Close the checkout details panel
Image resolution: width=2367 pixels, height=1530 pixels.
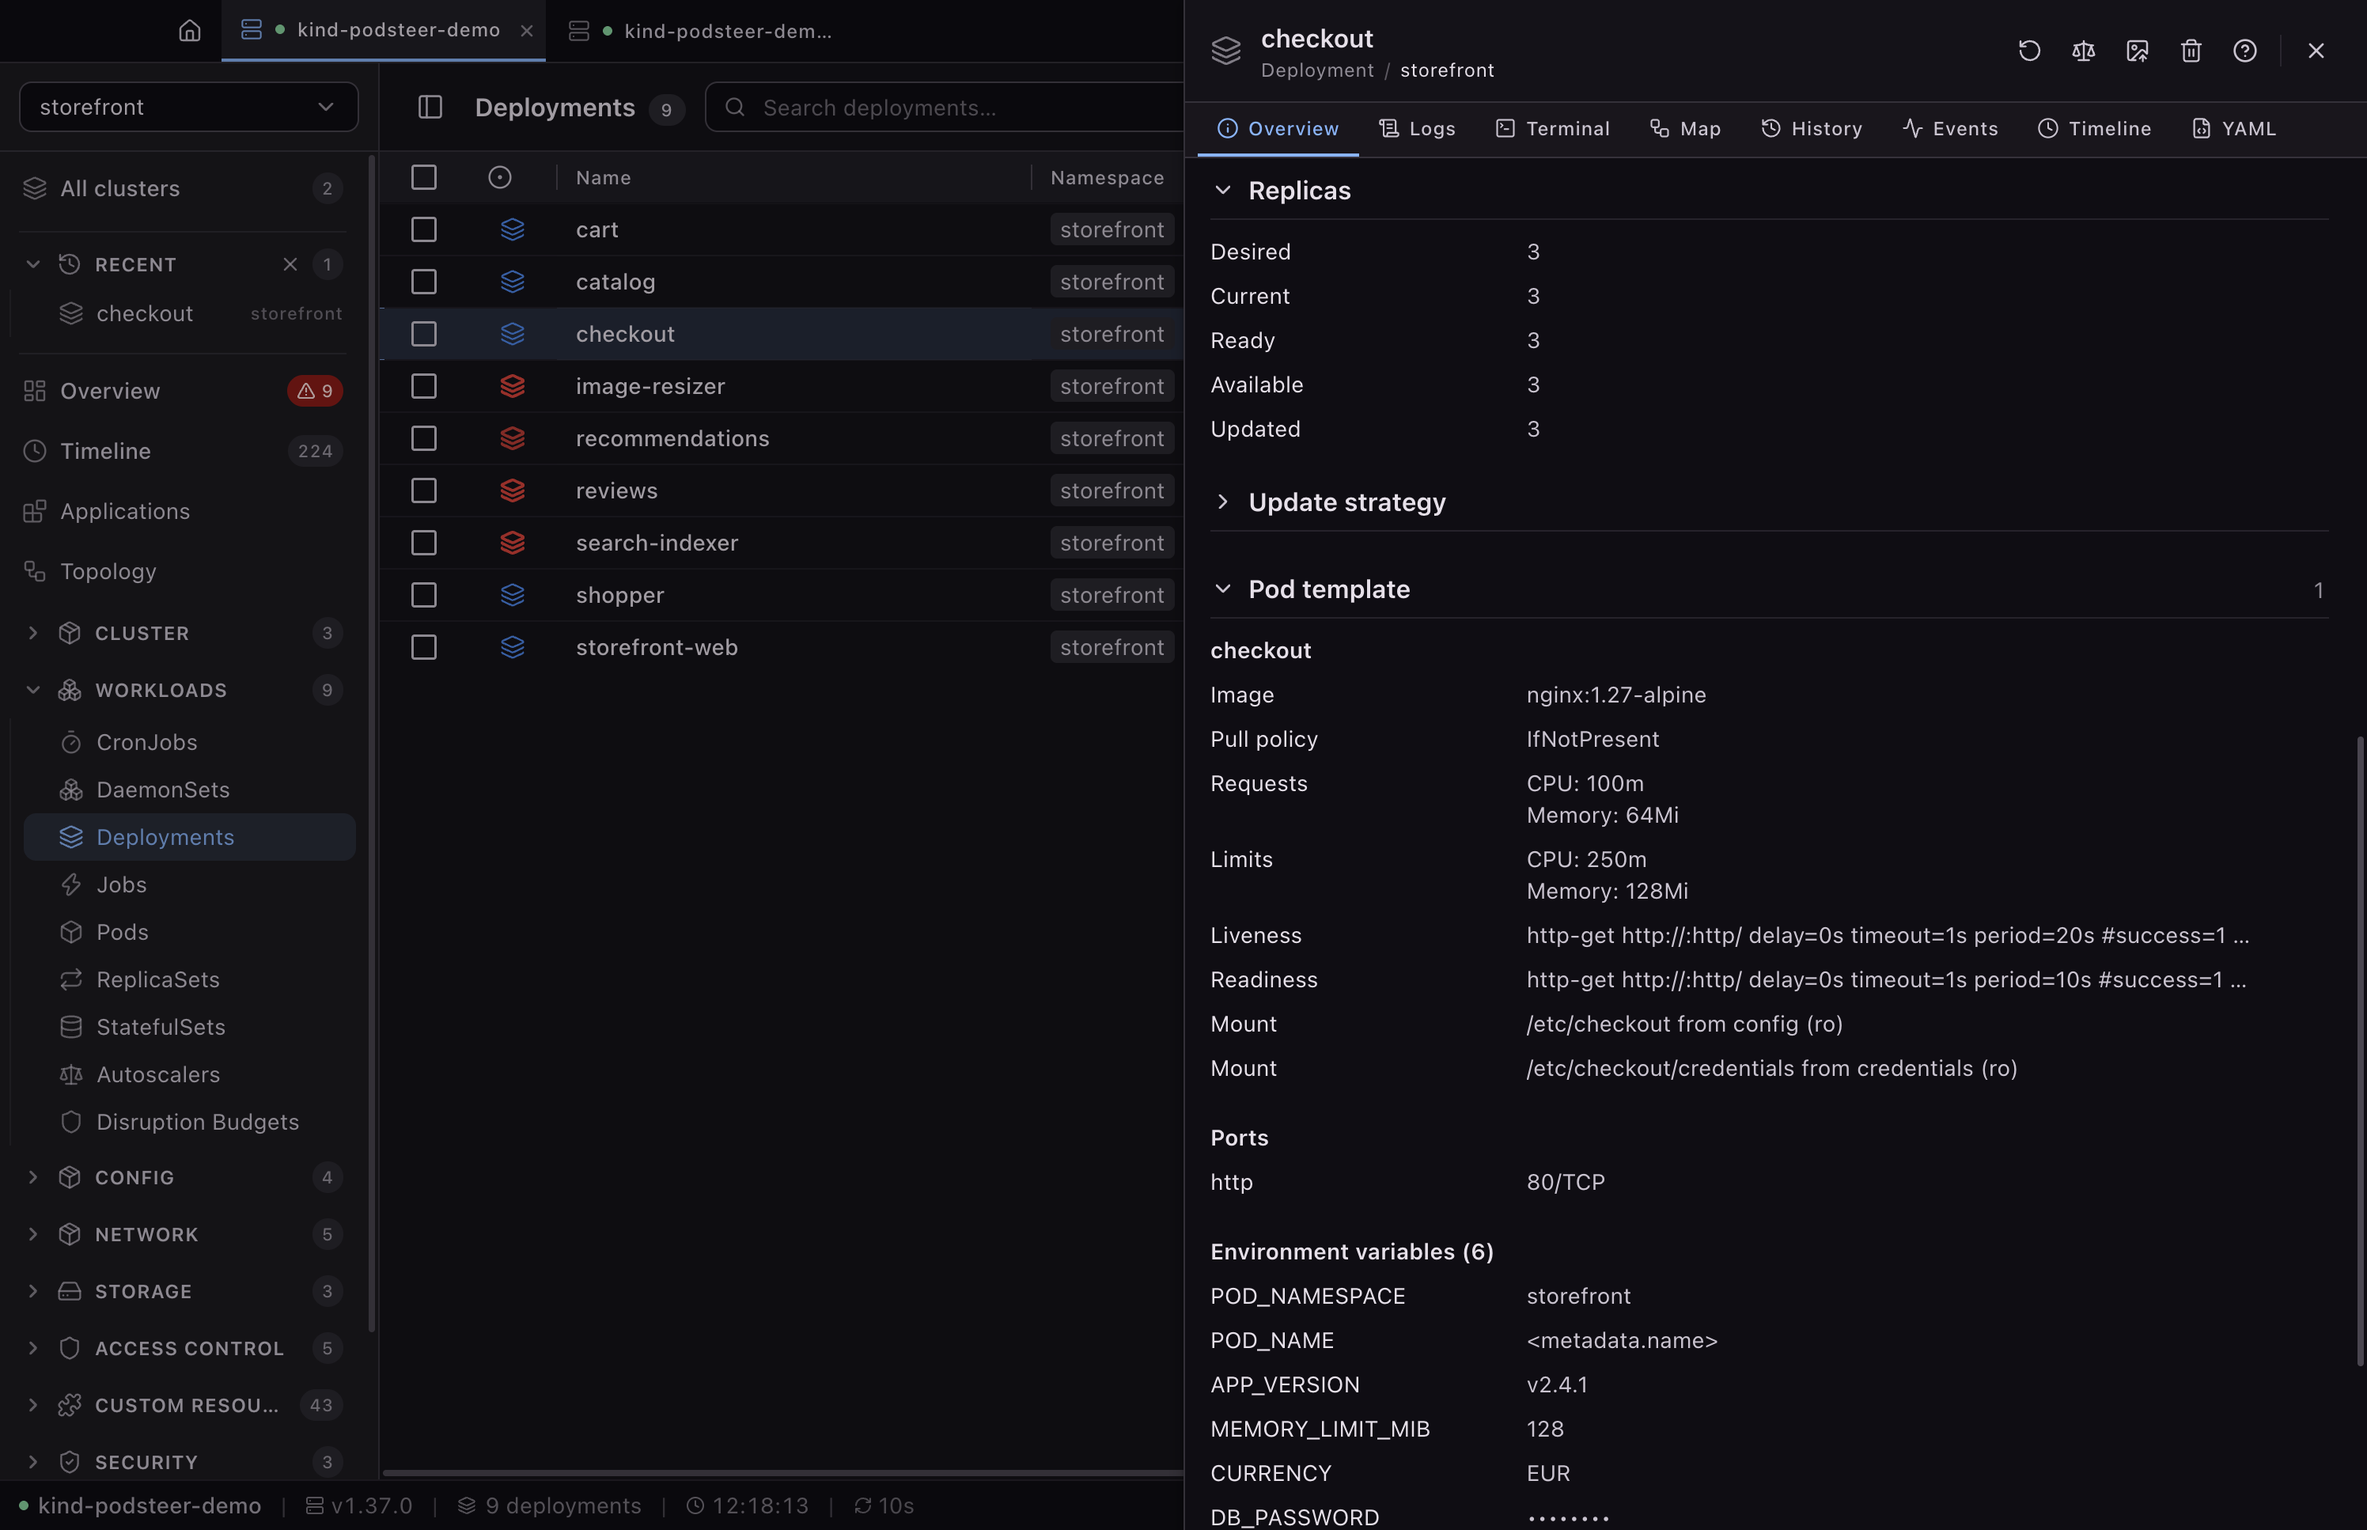(2316, 51)
